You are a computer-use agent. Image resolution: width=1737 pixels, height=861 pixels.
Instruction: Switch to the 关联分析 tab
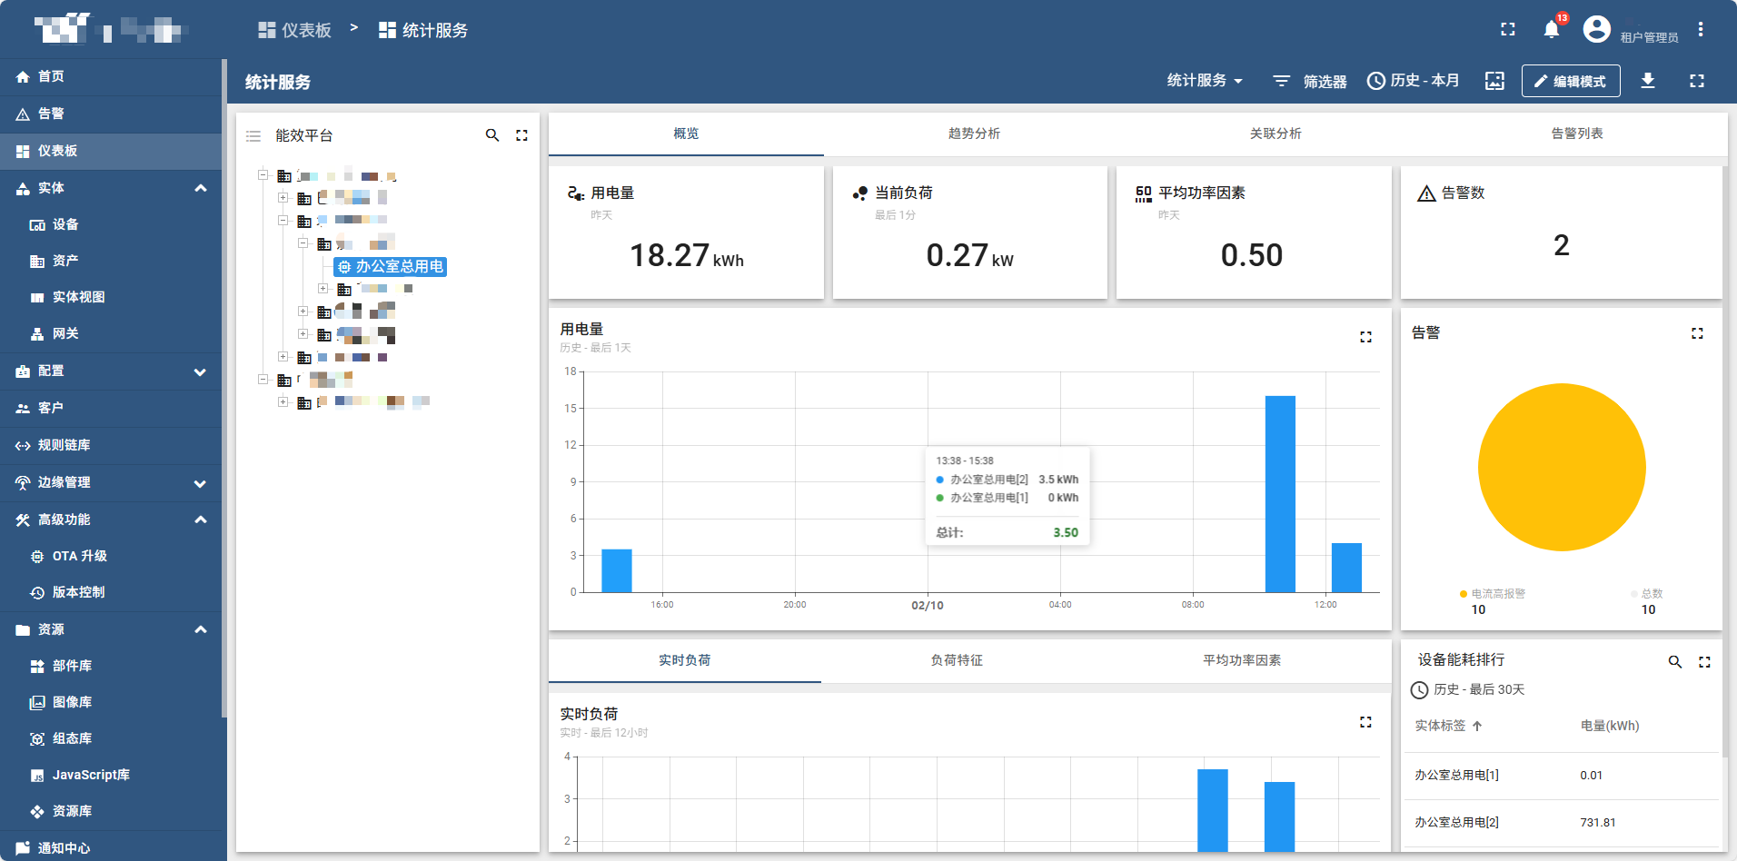1275,134
